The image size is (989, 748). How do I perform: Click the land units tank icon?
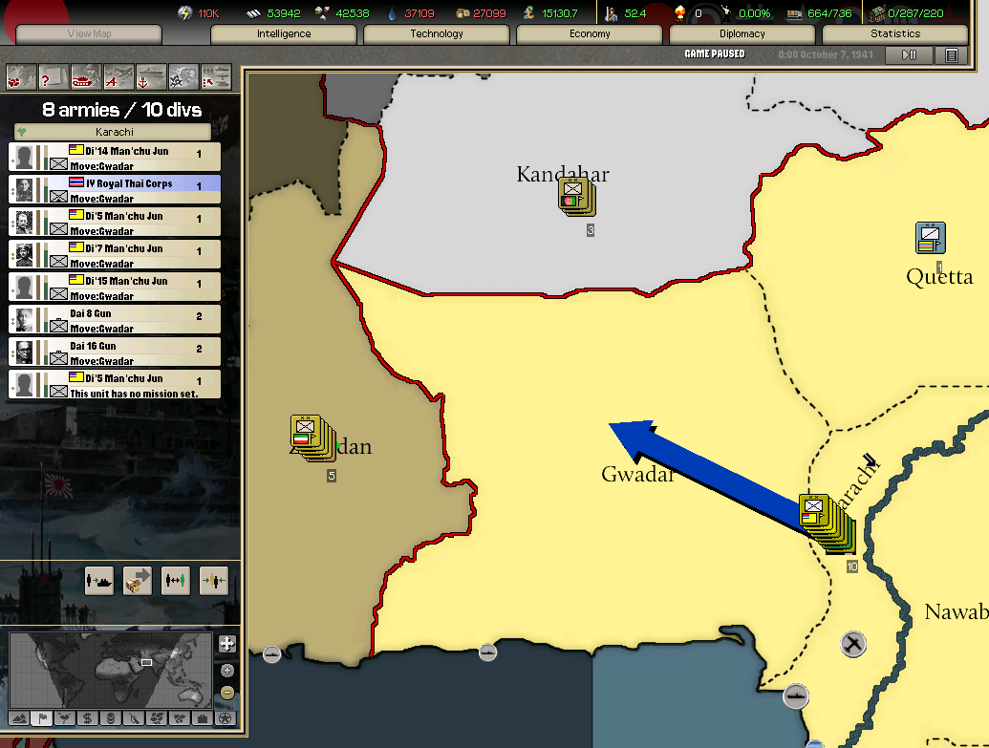click(x=86, y=76)
